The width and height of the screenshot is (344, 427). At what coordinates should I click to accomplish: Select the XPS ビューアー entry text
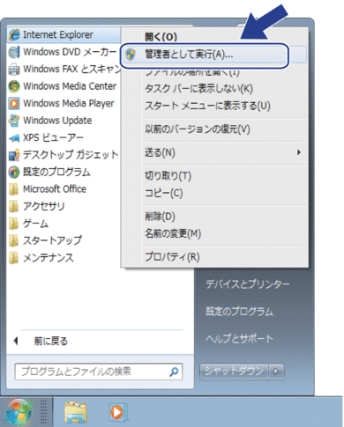[x=54, y=138]
